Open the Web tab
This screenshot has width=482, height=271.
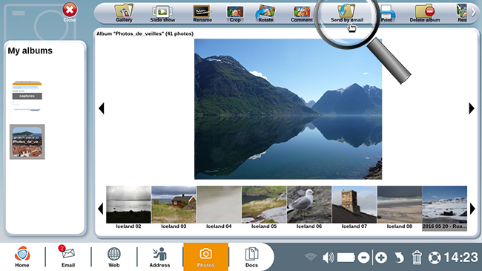tap(113, 256)
